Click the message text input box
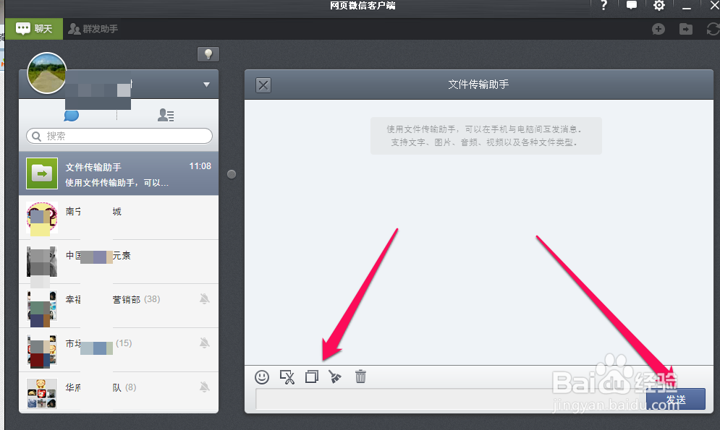 coord(450,399)
